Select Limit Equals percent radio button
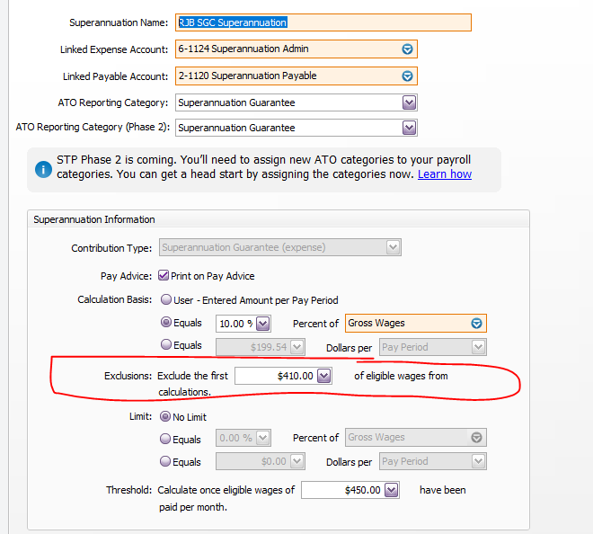Viewport: 593px width, 534px height. click(166, 440)
